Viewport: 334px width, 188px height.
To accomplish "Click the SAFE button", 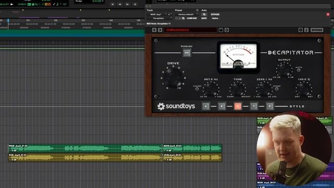I will click(204, 18).
